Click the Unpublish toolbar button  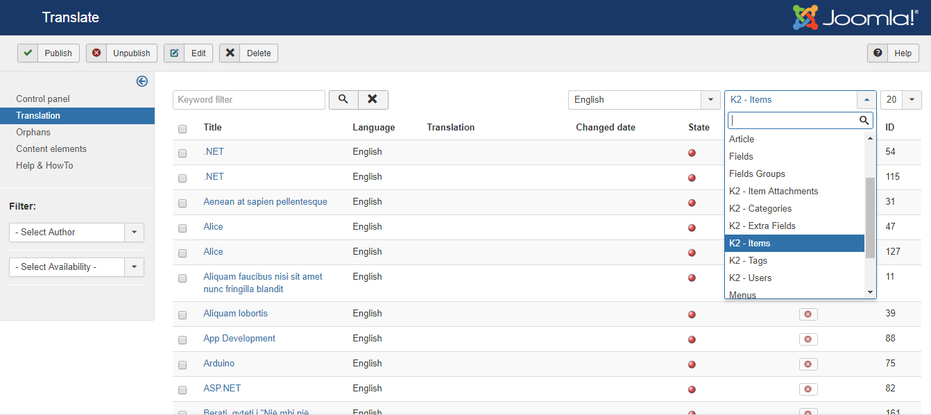point(121,53)
